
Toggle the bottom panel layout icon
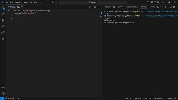152,2
